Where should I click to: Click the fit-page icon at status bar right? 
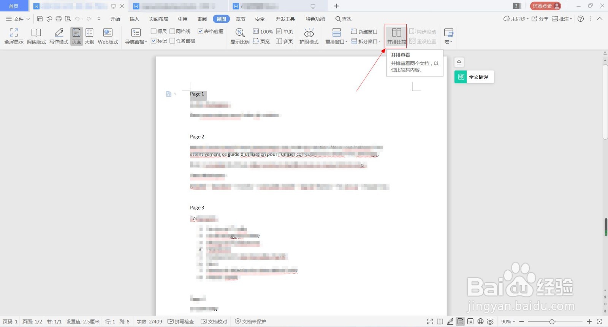pyautogui.click(x=600, y=321)
